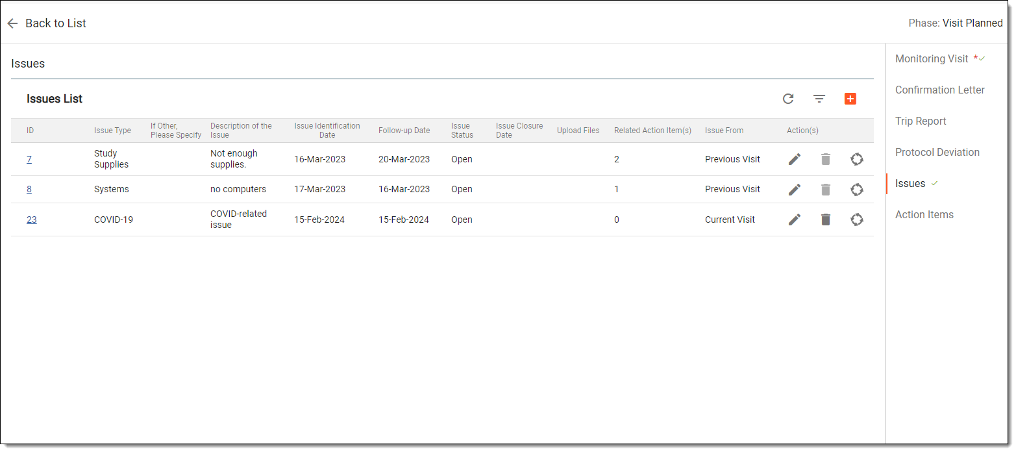The width and height of the screenshot is (1016, 452).
Task: Click Issue Closure Date header
Action: click(x=519, y=131)
